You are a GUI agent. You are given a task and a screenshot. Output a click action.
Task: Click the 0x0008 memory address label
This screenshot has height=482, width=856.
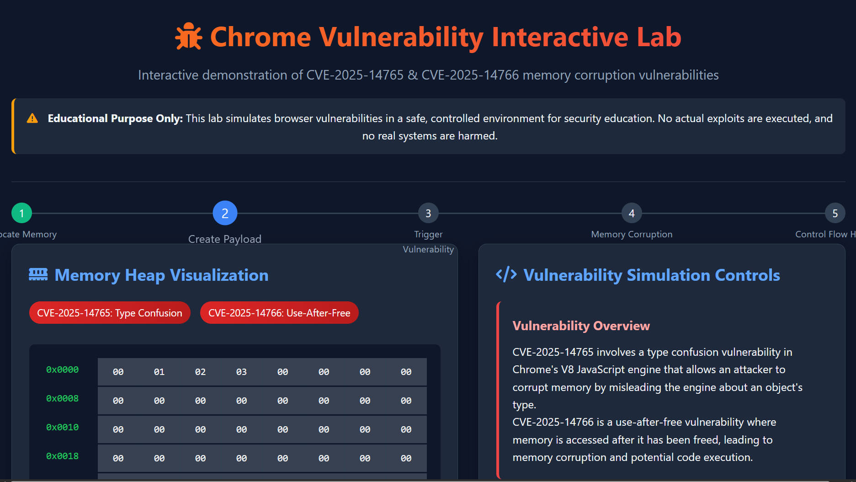[63, 398]
